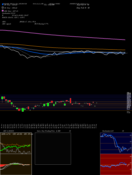This screenshot has width=132, height=175.
Task: Click the 'Avg Vol: 0 M' label
Action: [83, 5]
